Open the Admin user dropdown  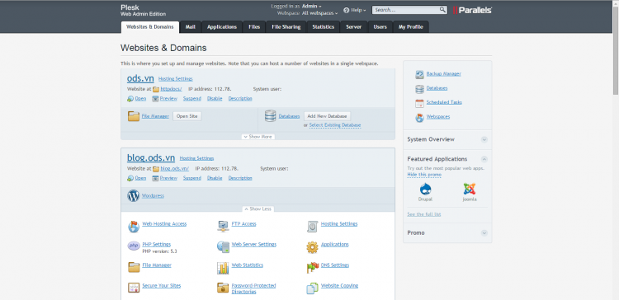pos(311,7)
